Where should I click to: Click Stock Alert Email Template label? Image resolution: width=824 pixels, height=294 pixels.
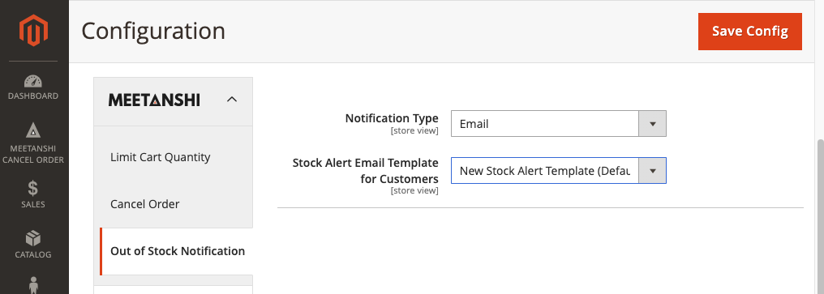point(365,171)
